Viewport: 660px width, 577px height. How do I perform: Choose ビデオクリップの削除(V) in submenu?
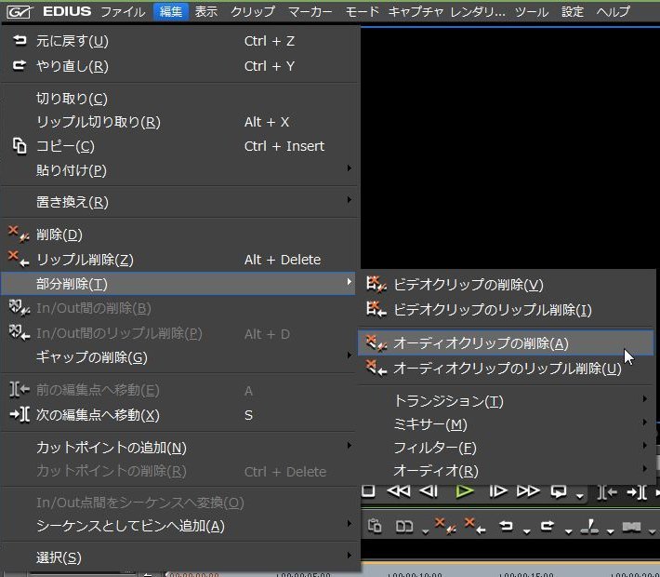(x=507, y=285)
